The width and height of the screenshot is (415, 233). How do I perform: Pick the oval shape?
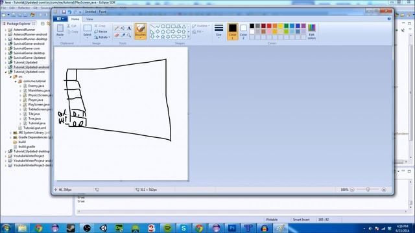pyautogui.click(x=163, y=27)
